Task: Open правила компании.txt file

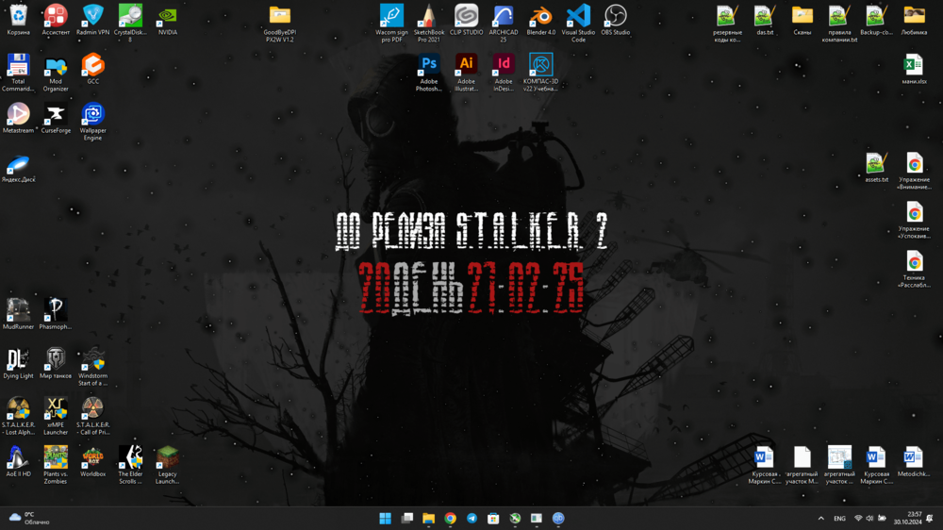Action: click(839, 23)
